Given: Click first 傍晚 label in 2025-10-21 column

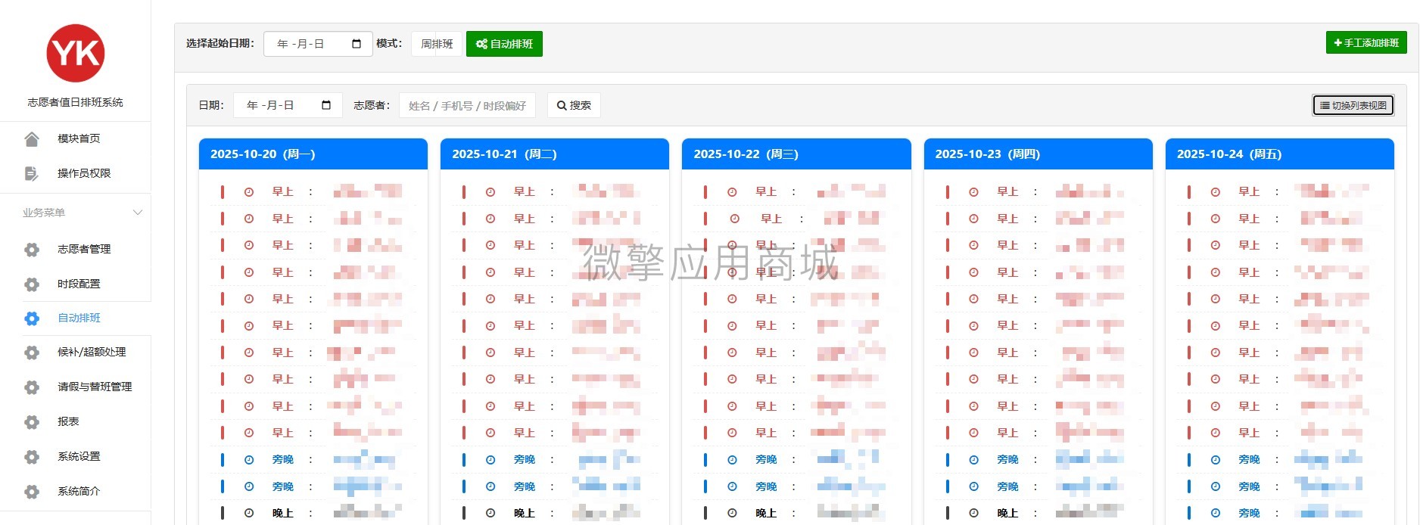Looking at the screenshot, I should (525, 460).
